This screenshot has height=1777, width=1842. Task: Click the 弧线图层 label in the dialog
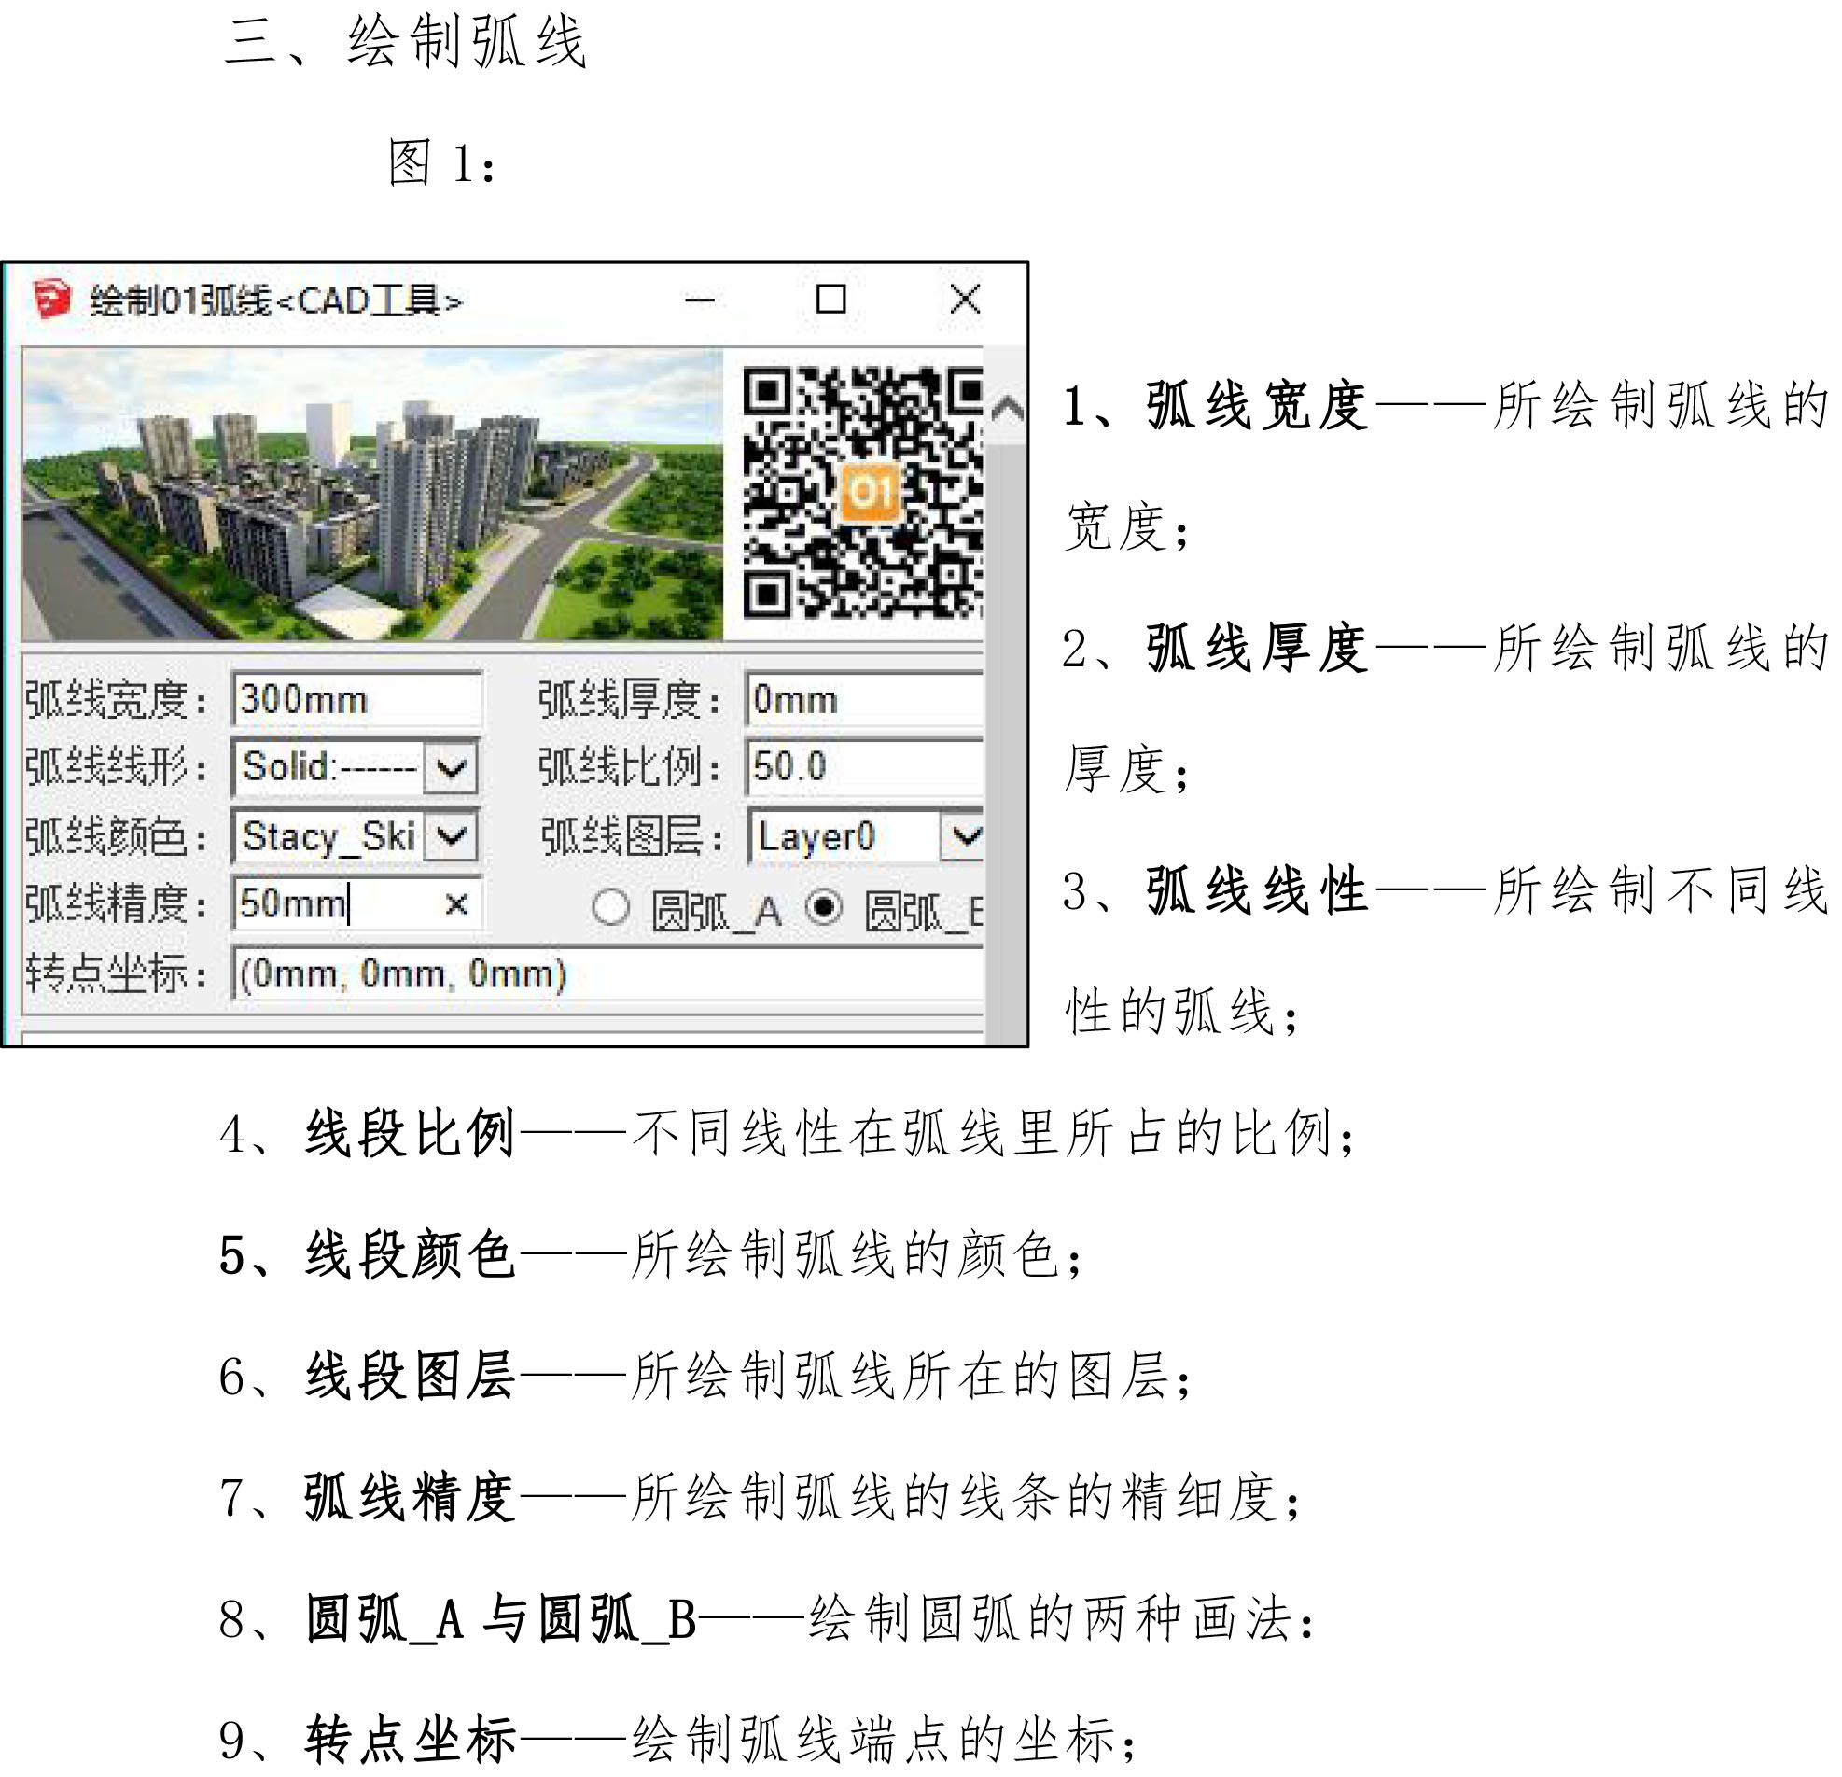632,836
